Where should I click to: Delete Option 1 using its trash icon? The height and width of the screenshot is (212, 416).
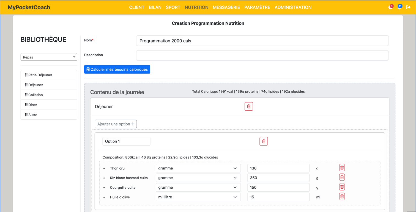tap(263, 141)
